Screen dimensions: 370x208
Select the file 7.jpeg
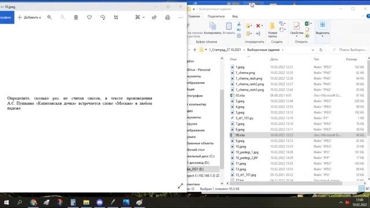[240, 124]
